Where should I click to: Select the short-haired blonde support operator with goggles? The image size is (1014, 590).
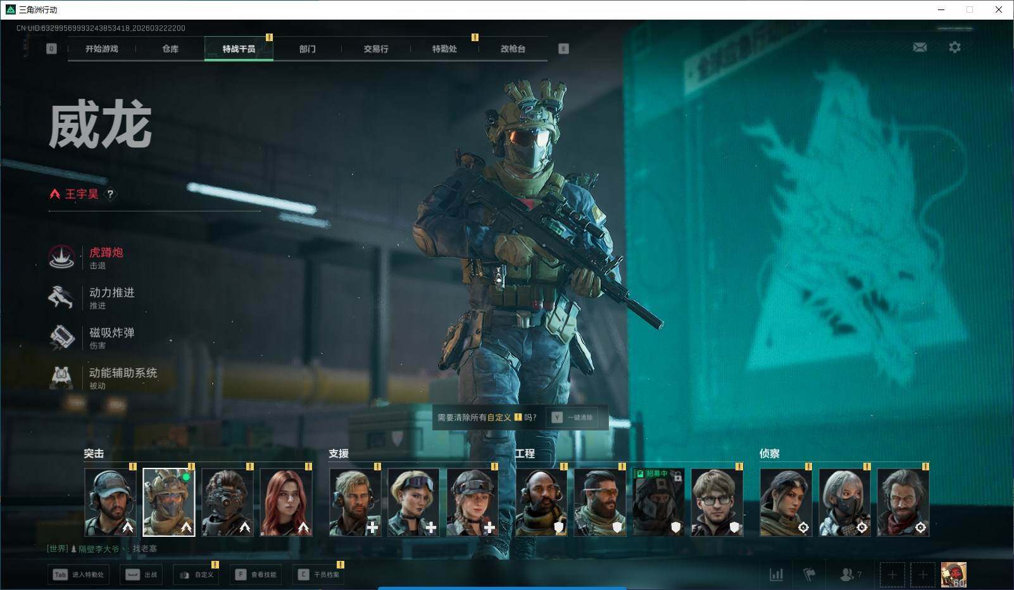click(x=413, y=503)
